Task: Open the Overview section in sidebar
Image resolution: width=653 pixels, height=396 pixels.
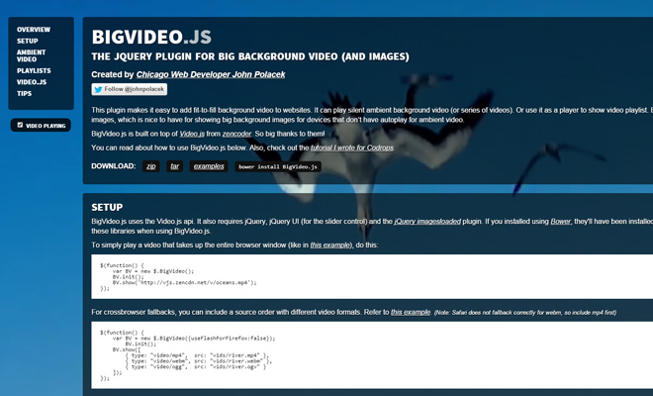Action: [x=34, y=30]
